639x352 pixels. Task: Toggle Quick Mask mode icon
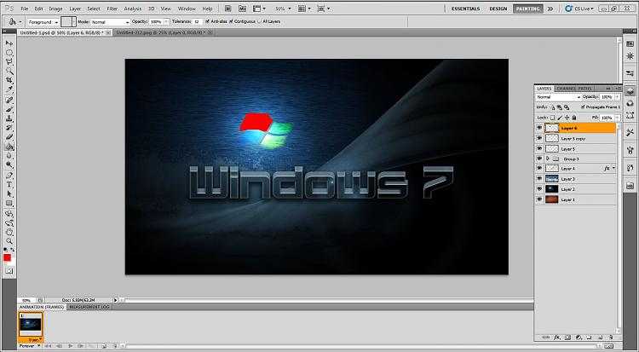[x=9, y=271]
